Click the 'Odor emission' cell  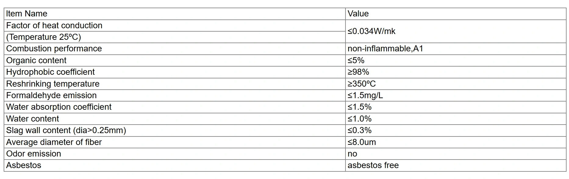(34, 154)
